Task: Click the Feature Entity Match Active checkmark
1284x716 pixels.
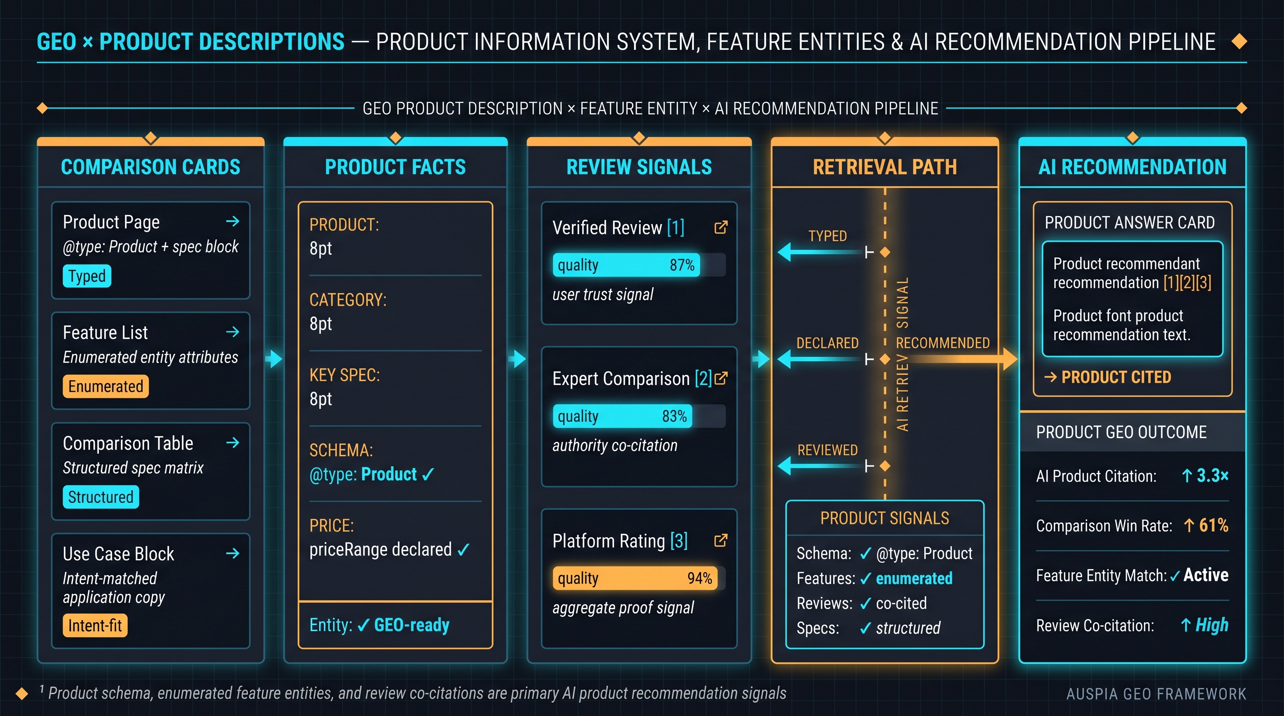Action: [1175, 576]
